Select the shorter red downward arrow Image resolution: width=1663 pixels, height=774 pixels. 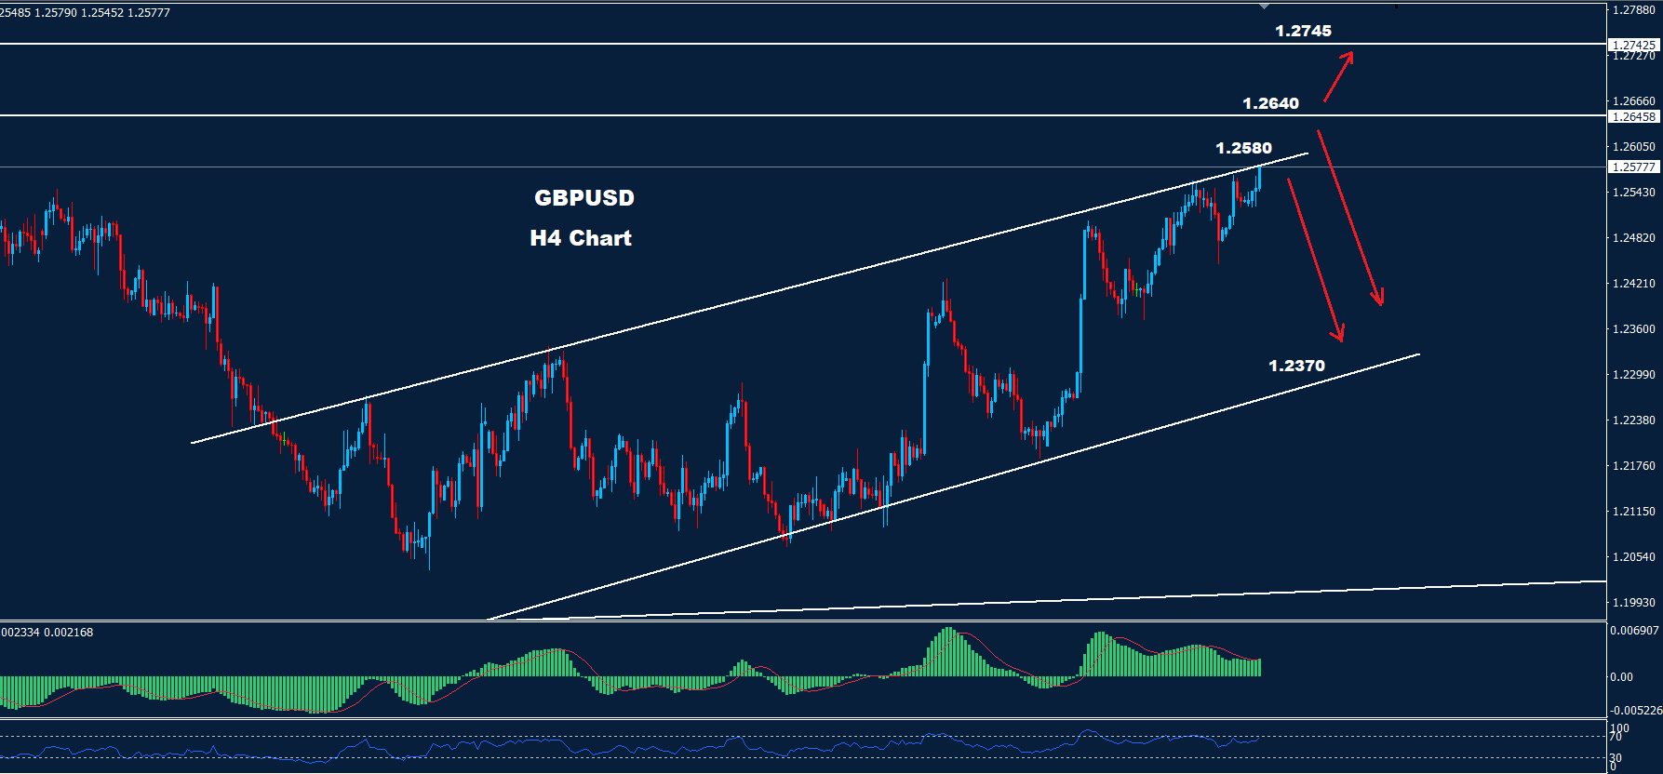1315,259
